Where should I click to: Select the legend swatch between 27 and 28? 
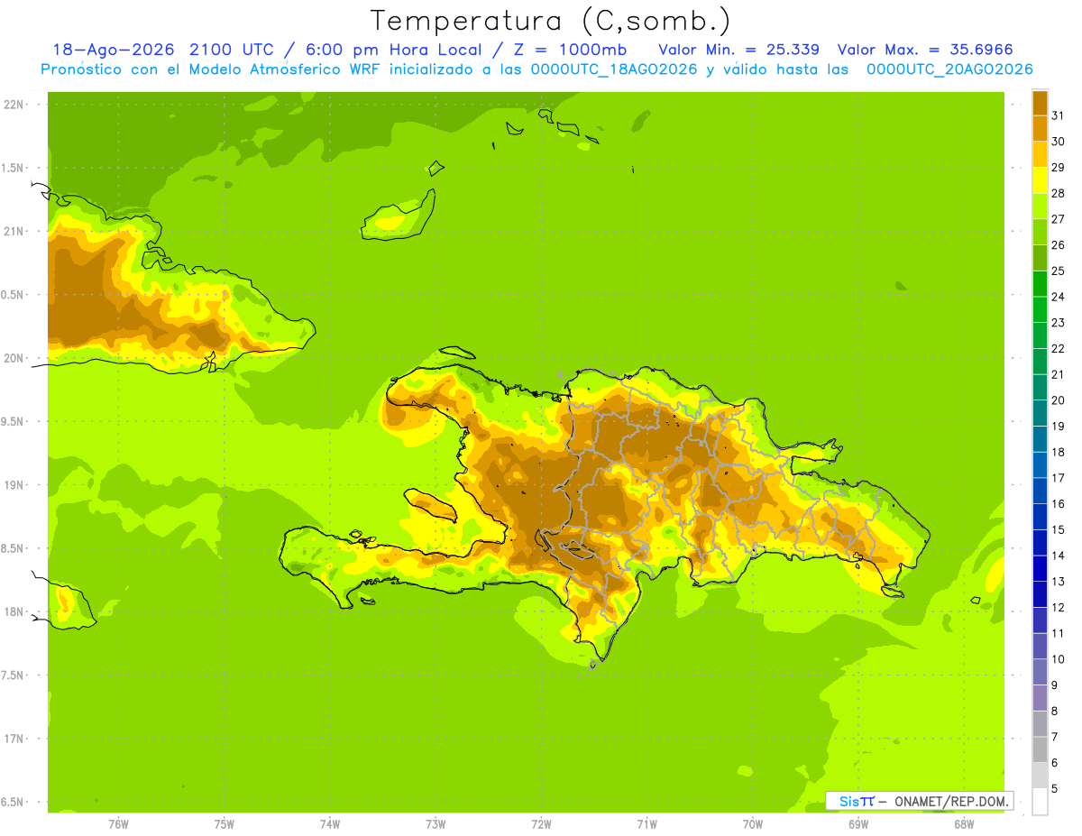pyautogui.click(x=1040, y=206)
